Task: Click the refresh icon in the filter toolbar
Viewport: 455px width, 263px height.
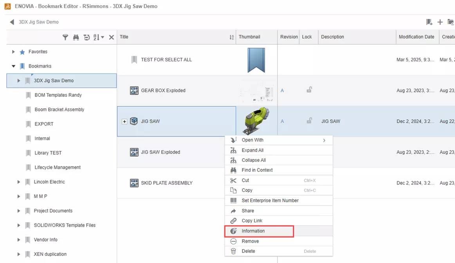Action: tap(86, 37)
